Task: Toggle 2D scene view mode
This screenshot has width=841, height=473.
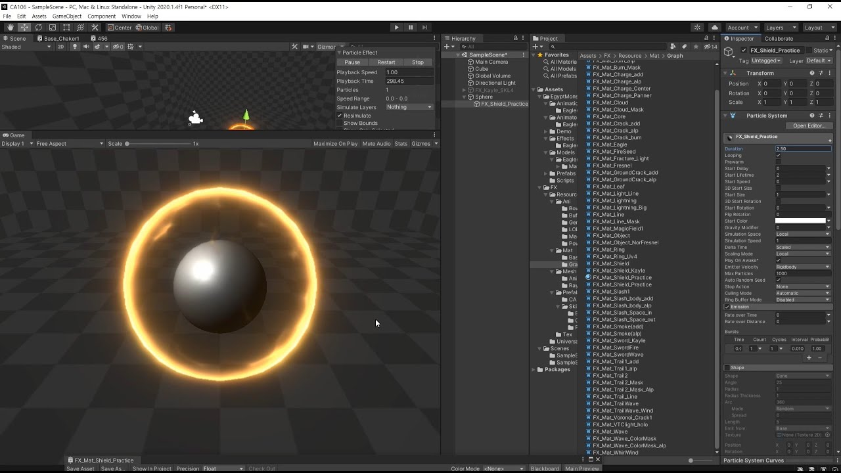Action: [x=61, y=47]
